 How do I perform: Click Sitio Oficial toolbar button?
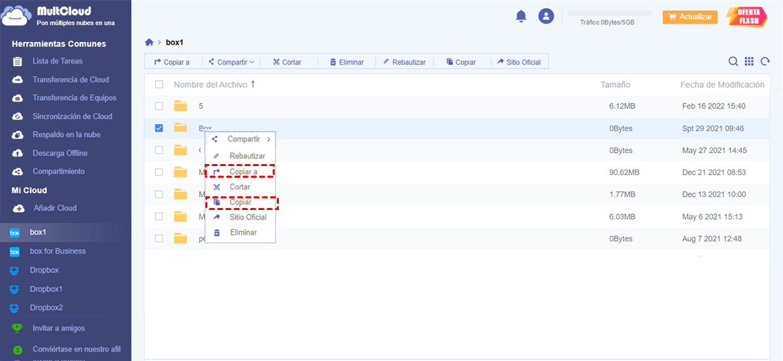coord(519,62)
